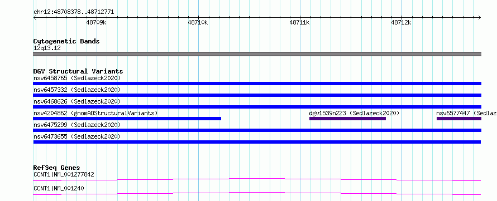The width and height of the screenshot is (497, 201).
Task: Open the nsv6475299 (Sedlazeck2020) label
Action: point(77,125)
